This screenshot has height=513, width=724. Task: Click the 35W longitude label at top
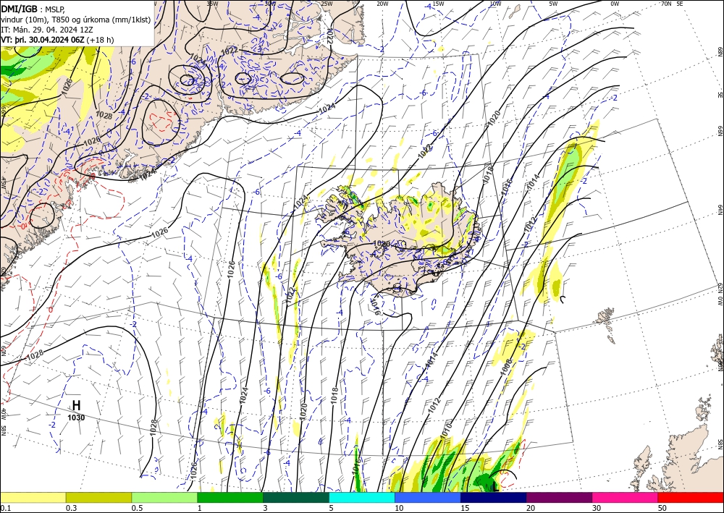click(212, 4)
